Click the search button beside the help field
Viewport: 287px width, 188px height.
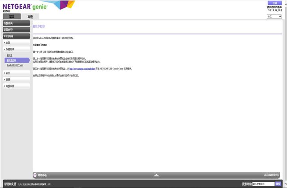278,184
